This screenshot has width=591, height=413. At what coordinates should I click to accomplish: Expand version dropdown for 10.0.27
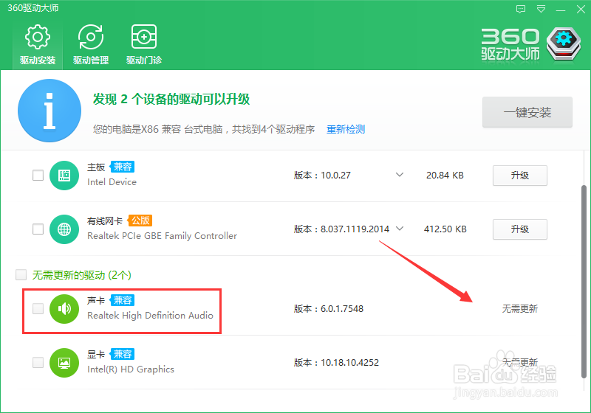400,175
